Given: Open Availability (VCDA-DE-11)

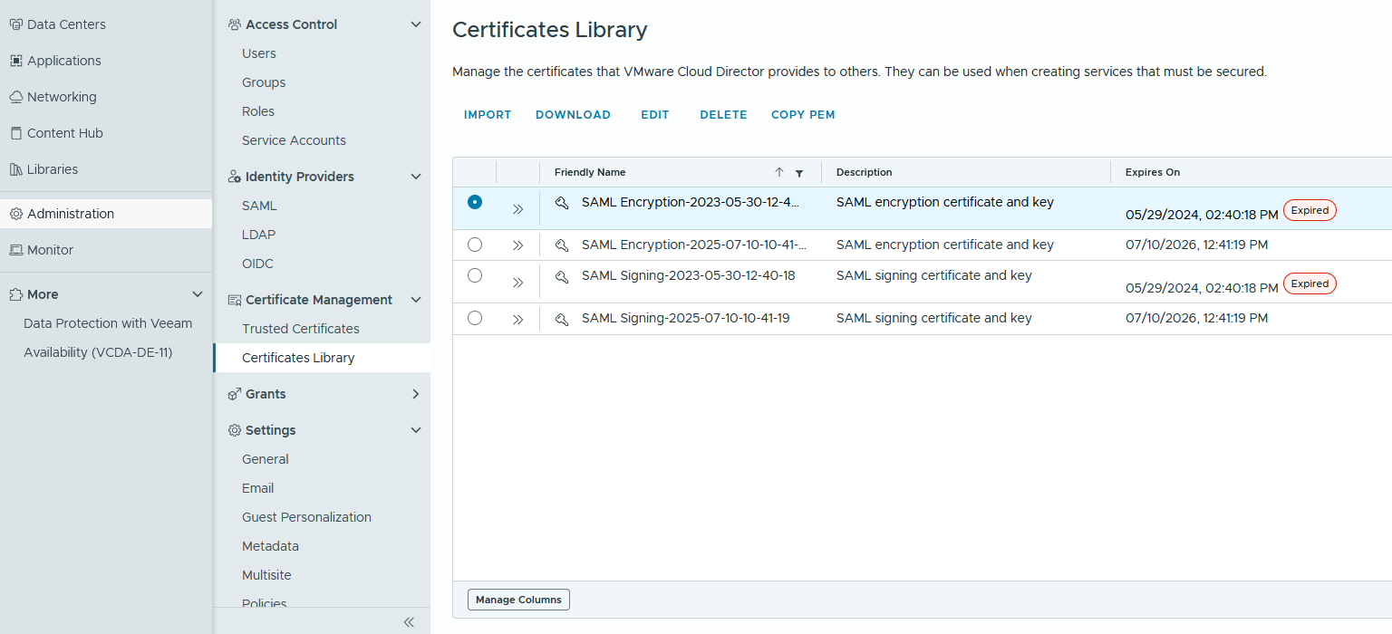Looking at the screenshot, I should [98, 352].
